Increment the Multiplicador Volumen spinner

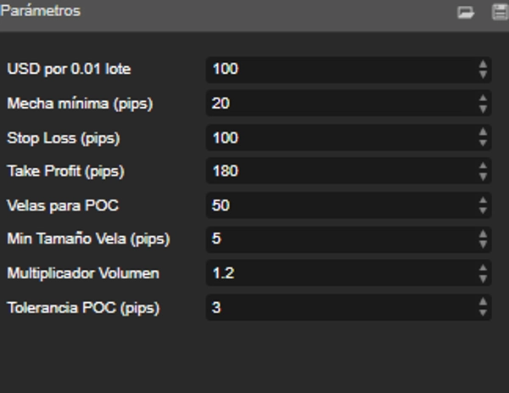click(x=483, y=268)
